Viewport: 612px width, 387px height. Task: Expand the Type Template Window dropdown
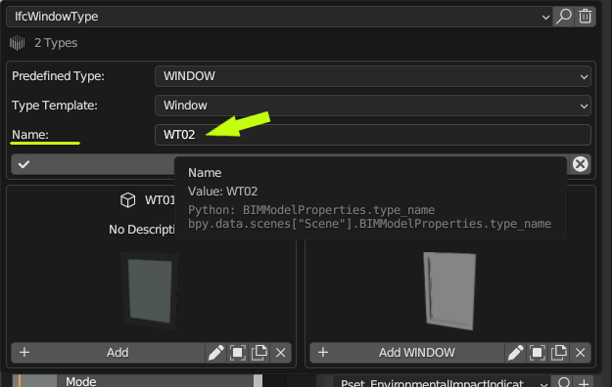tap(373, 106)
